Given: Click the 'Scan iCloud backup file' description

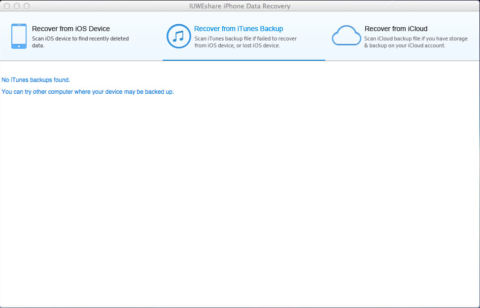Looking at the screenshot, I should tap(416, 42).
